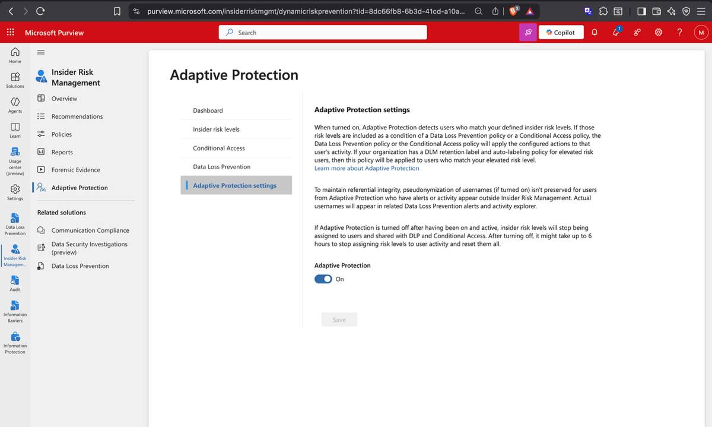Open browser main hamburger menu
Viewport: 712px width, 427px height.
coord(701,11)
